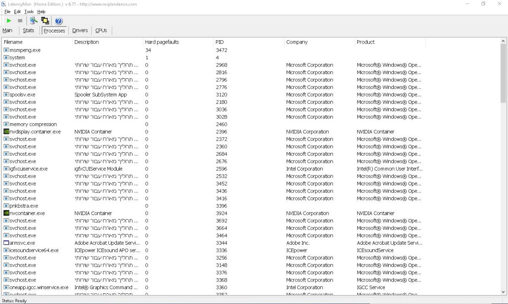Viewport: 508px width, 304px height.
Task: Click the computer with magnifier toolbar icon
Action: click(x=34, y=21)
